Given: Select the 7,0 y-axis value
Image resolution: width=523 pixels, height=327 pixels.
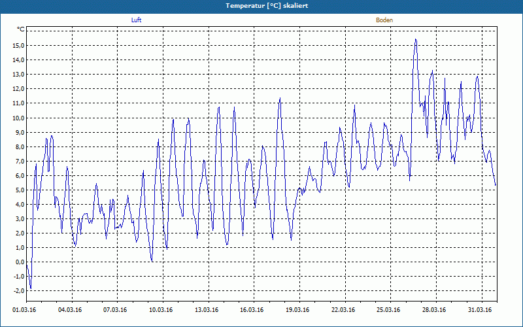Looking at the screenshot, I should [20, 161].
